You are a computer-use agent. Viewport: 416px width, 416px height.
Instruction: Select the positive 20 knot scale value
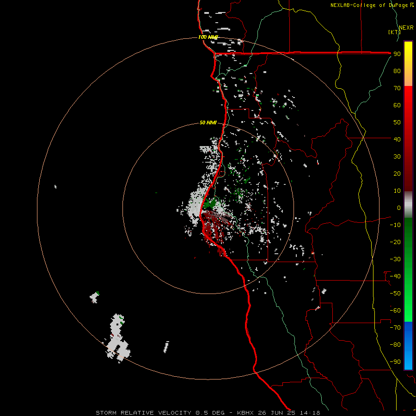pos(397,173)
